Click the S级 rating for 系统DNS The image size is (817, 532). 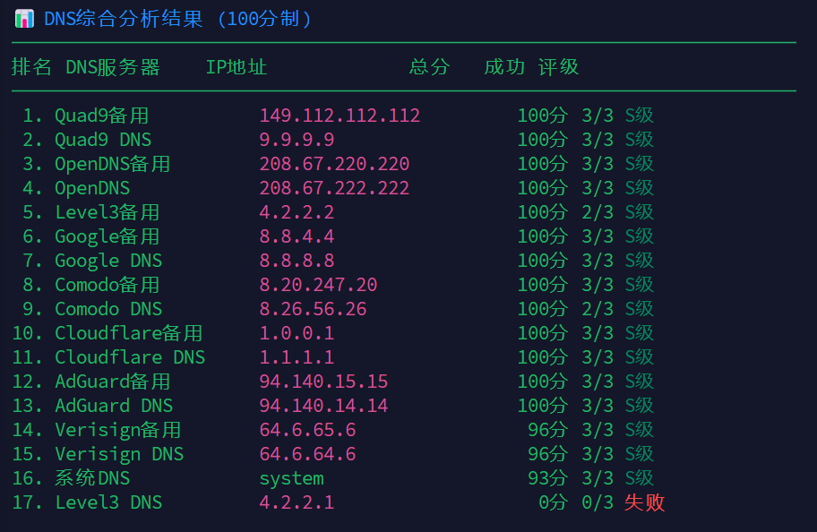click(640, 478)
